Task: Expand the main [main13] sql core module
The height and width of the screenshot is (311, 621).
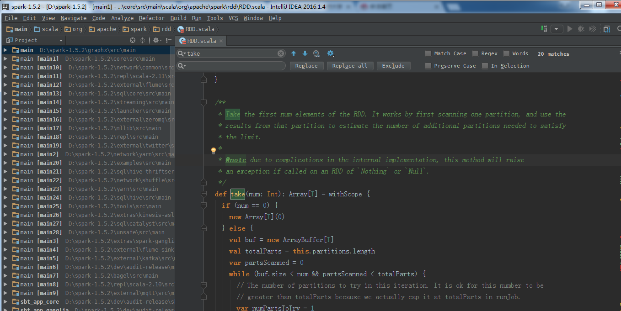Action: point(5,93)
